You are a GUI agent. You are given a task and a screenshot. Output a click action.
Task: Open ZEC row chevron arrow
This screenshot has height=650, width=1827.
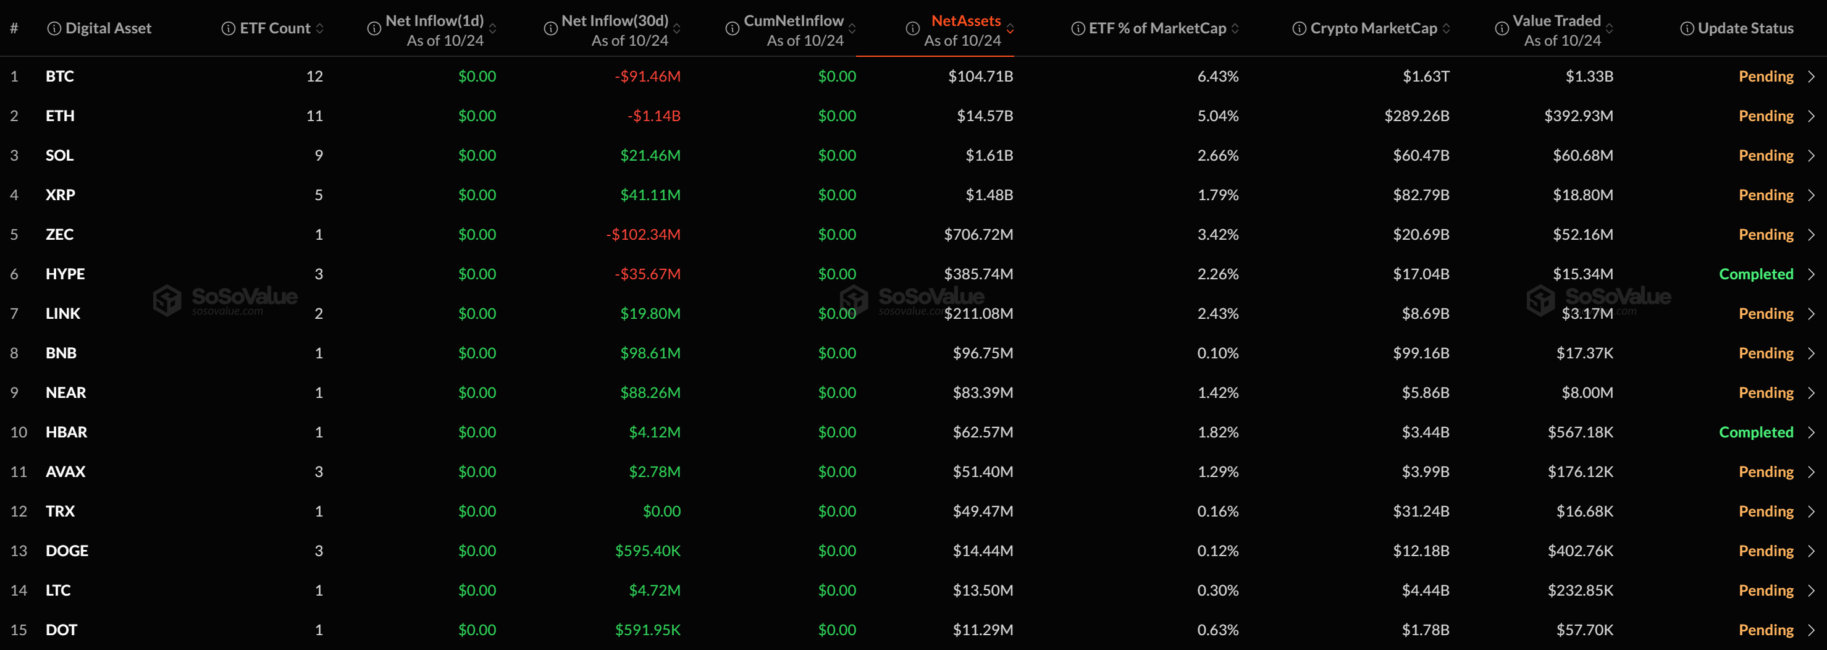(1812, 235)
